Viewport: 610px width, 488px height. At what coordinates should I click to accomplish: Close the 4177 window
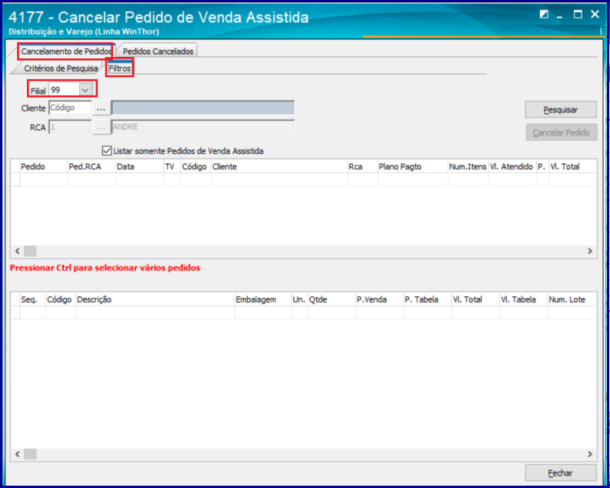coord(595,15)
